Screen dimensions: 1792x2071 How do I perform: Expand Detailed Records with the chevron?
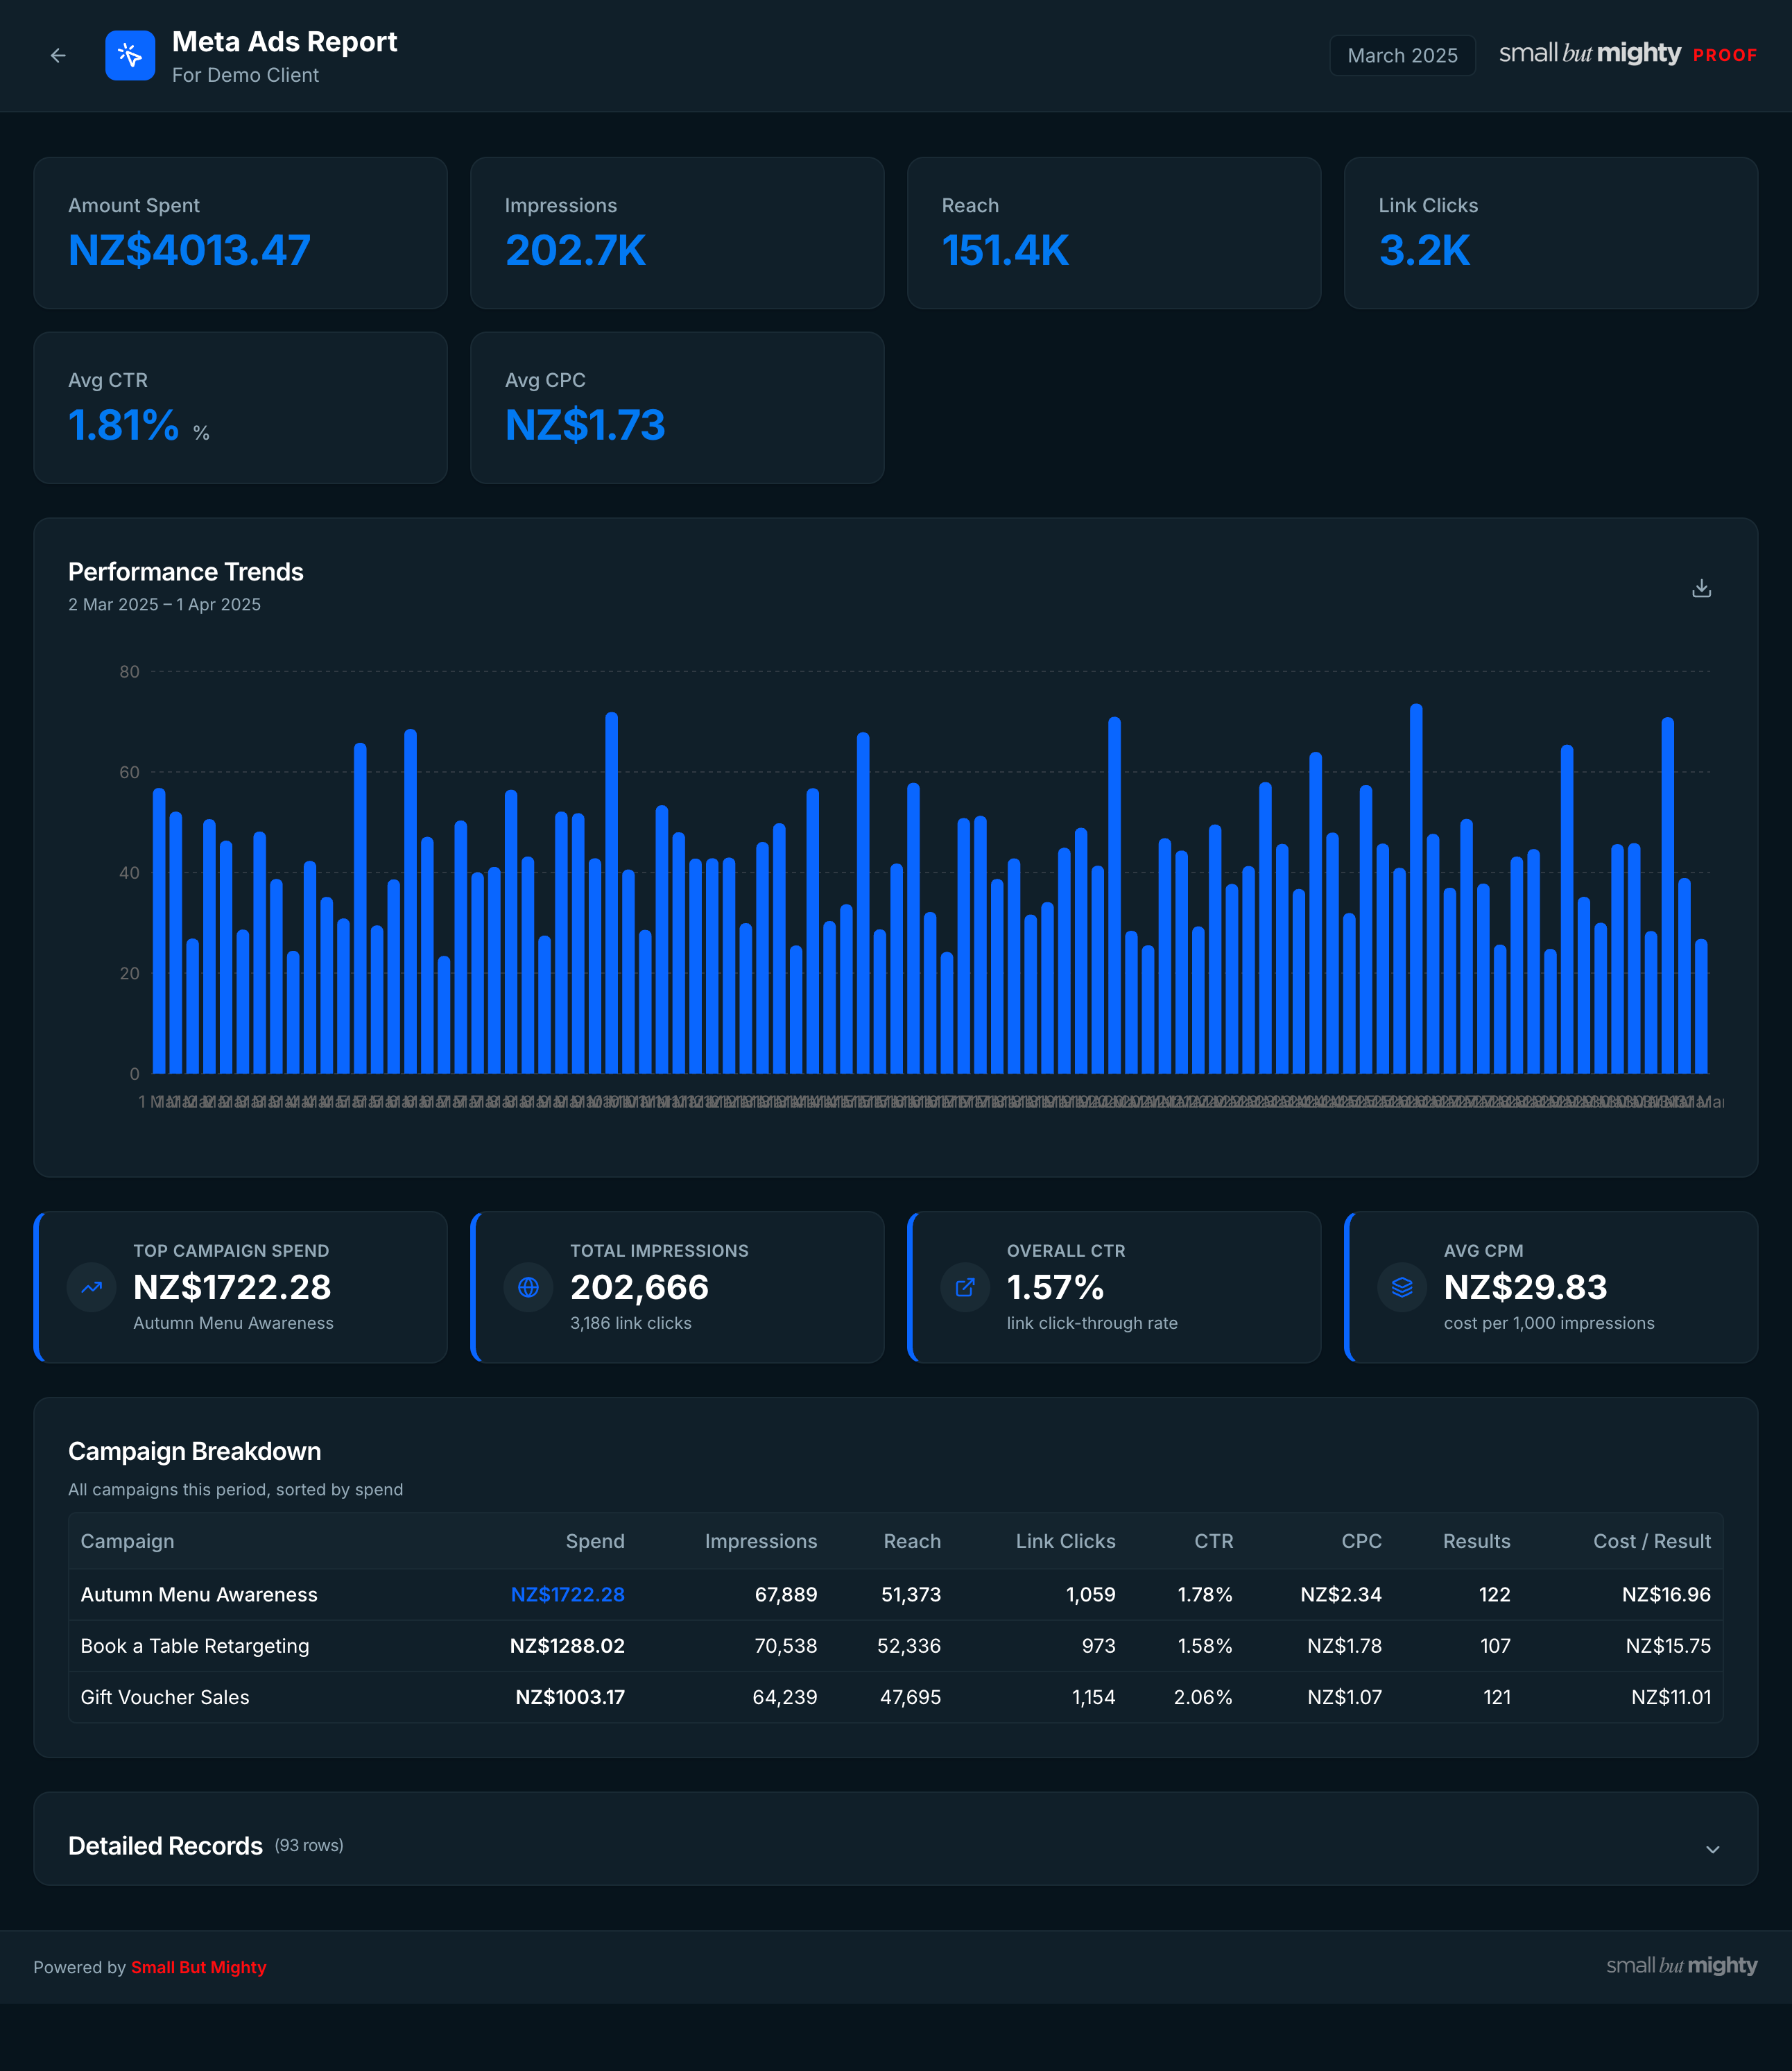[1712, 1849]
